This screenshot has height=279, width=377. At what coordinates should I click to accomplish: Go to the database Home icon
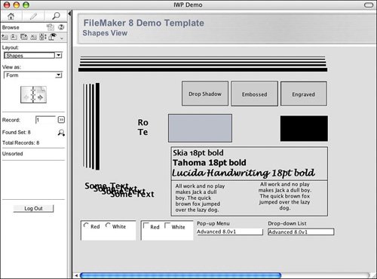pos(11,17)
